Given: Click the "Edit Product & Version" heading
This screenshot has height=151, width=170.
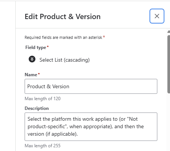Looking at the screenshot, I should pos(63,16).
